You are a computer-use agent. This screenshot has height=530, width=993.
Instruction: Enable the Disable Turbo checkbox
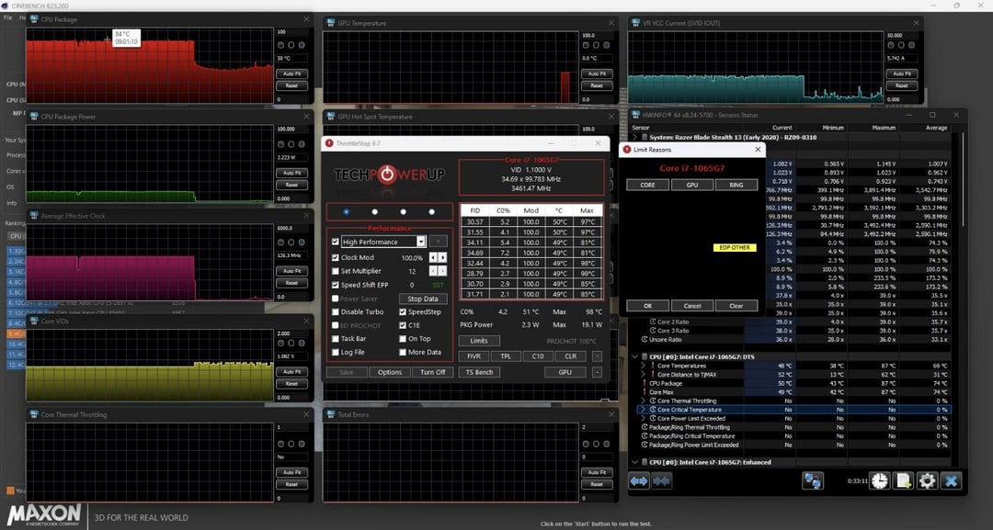click(x=335, y=311)
